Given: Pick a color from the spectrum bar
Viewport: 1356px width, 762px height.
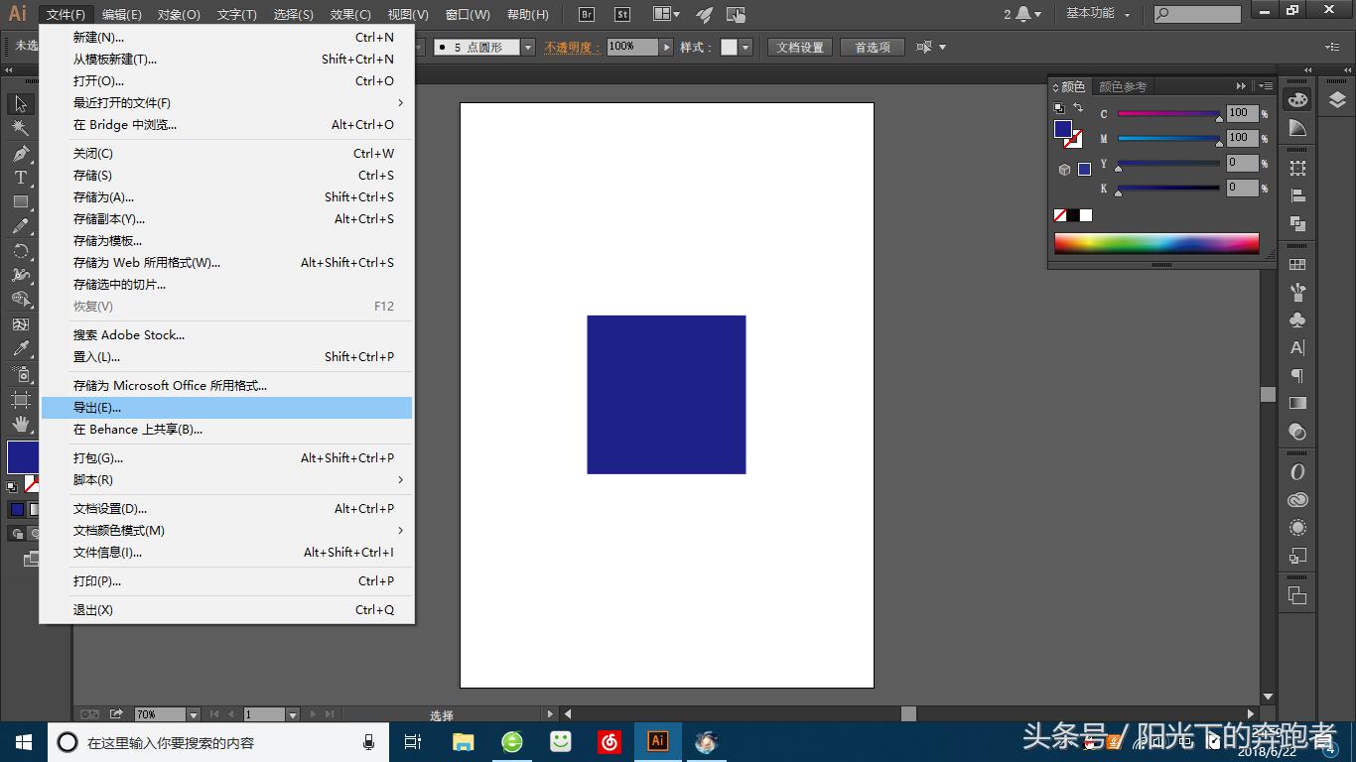Looking at the screenshot, I should click(1155, 241).
